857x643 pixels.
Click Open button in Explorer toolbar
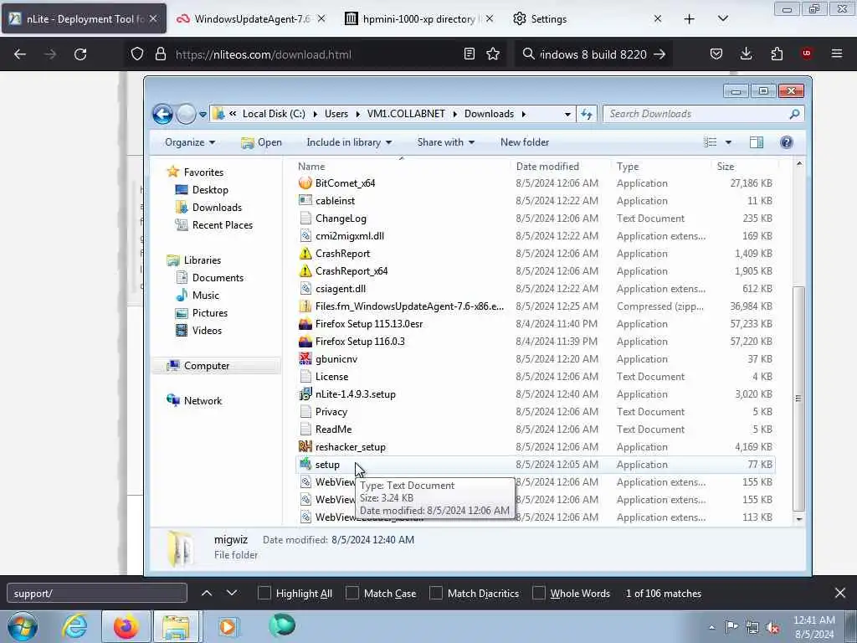tap(261, 142)
